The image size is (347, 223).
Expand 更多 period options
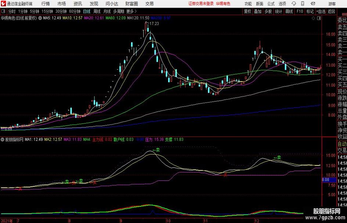131,11
